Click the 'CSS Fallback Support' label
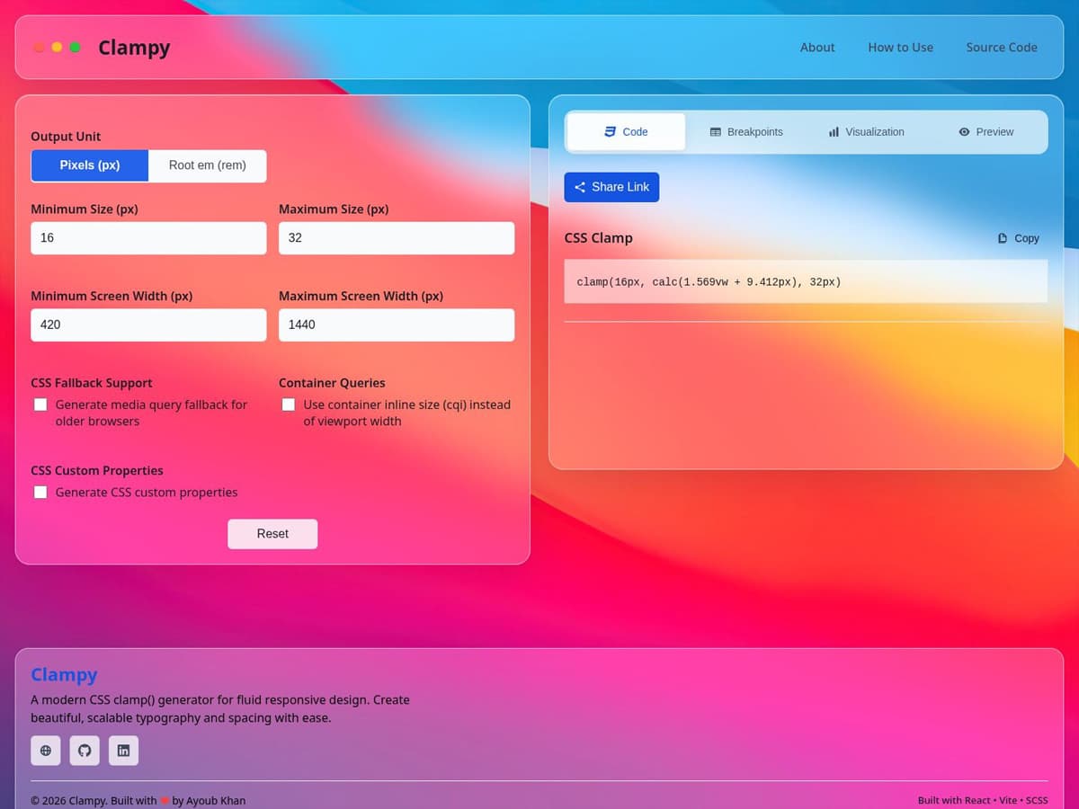 [92, 383]
